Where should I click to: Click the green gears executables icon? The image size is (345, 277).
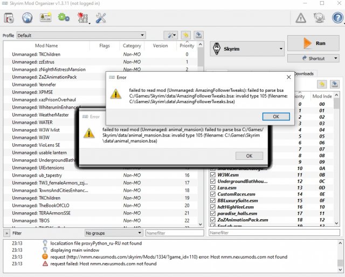[x=64, y=18]
